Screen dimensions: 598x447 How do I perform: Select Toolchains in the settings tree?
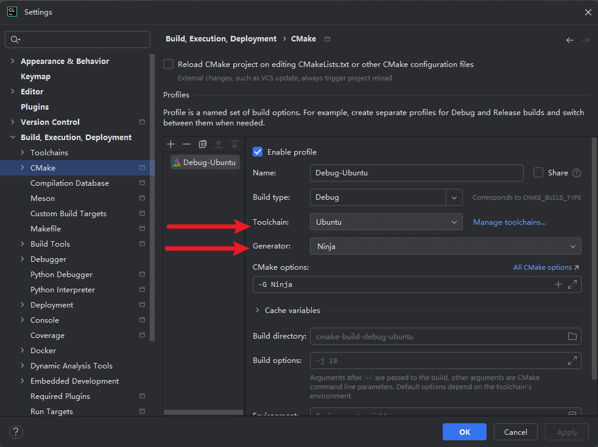49,153
